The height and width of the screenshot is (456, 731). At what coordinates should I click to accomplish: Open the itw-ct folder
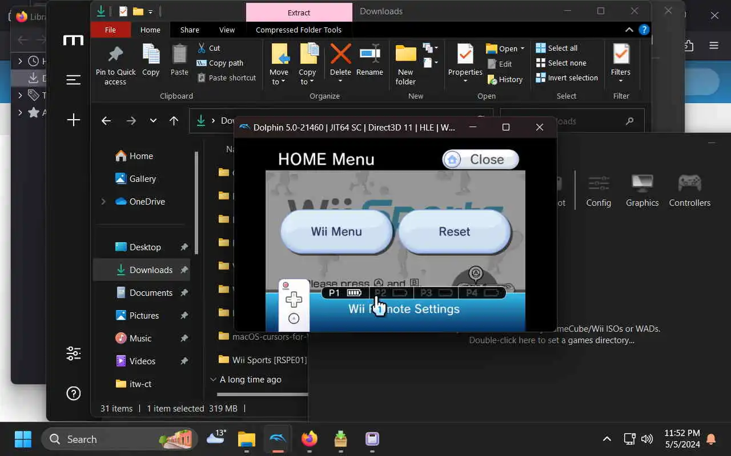click(141, 384)
